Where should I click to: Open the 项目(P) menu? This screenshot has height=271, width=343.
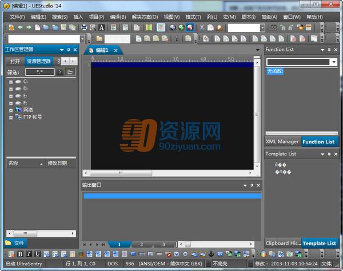tap(97, 17)
